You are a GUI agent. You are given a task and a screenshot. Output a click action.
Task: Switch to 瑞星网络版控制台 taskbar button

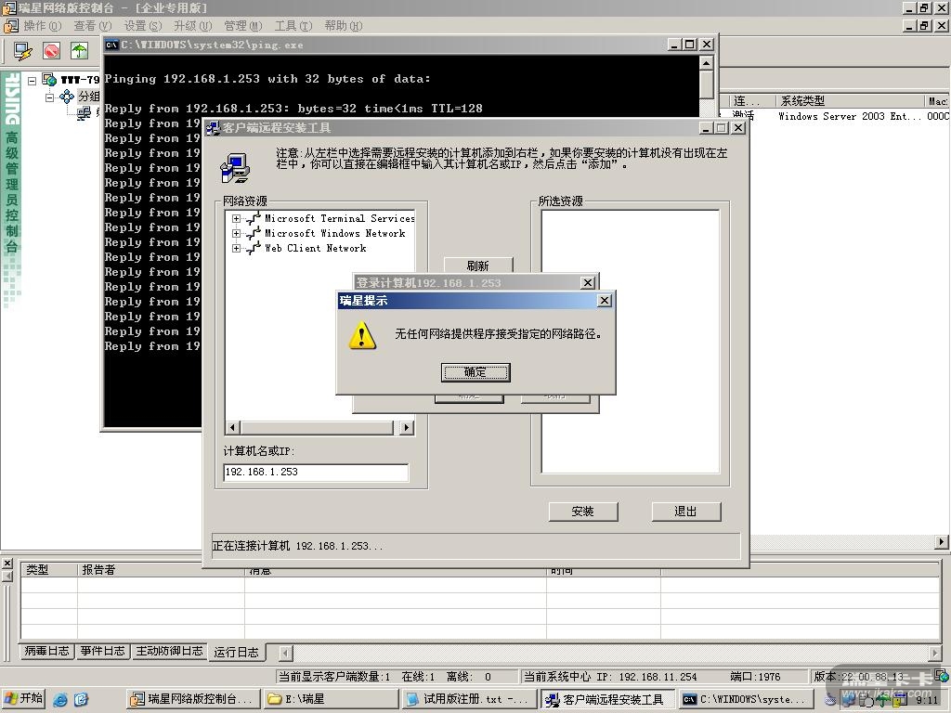click(x=194, y=699)
